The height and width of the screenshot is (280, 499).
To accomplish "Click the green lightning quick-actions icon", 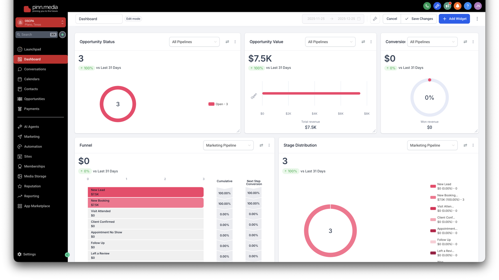I will click(x=62, y=35).
